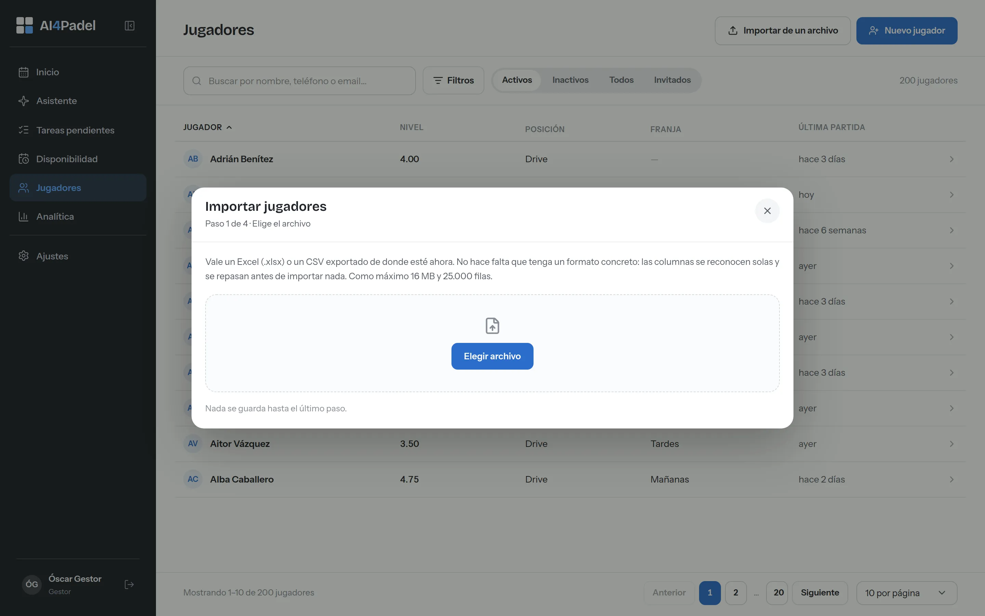This screenshot has width=985, height=616.
Task: Switch to the Todos tab
Action: [x=621, y=80]
